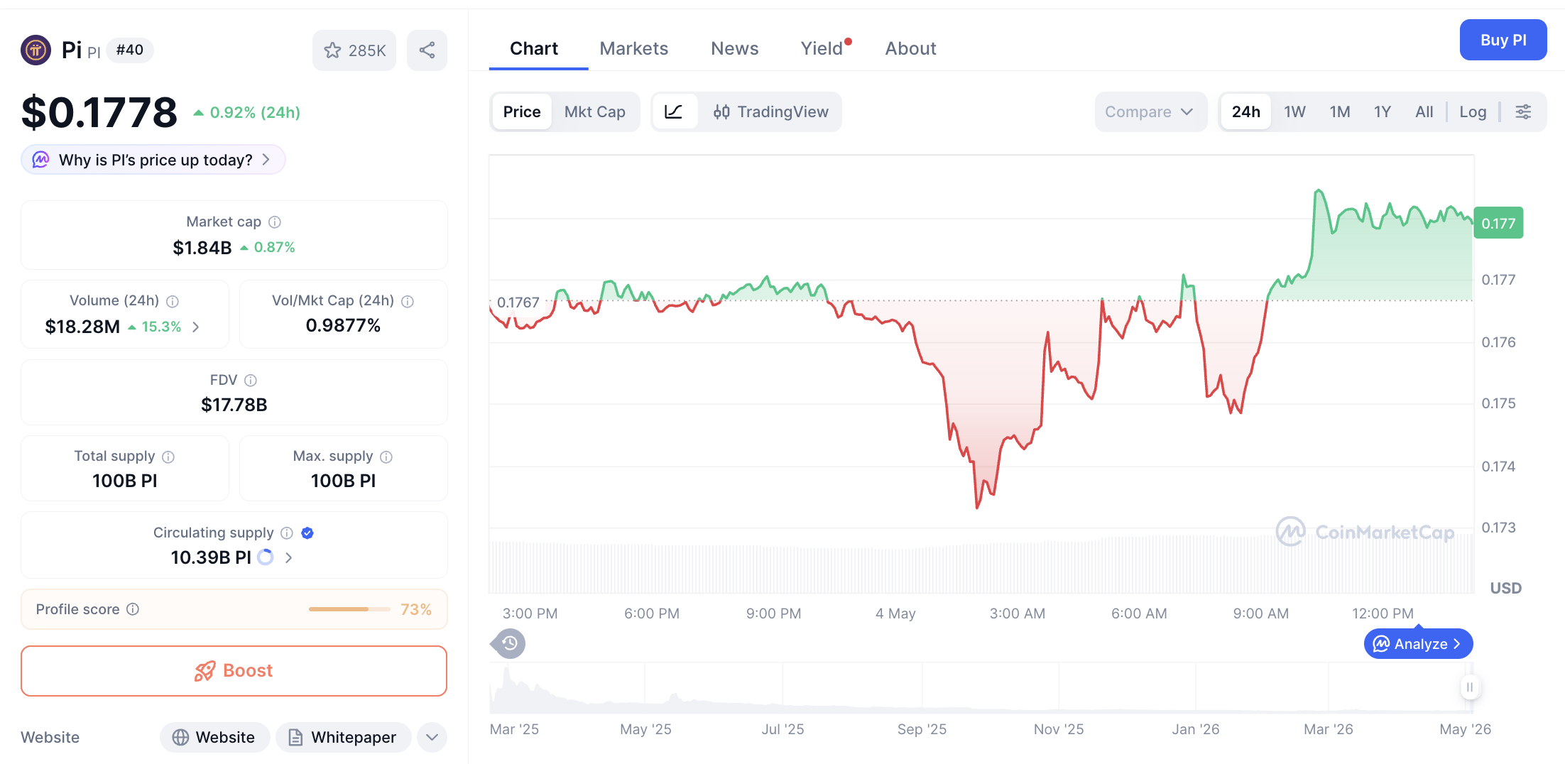Click the document icon on Whitepaper
This screenshot has width=1565, height=764.
295,737
